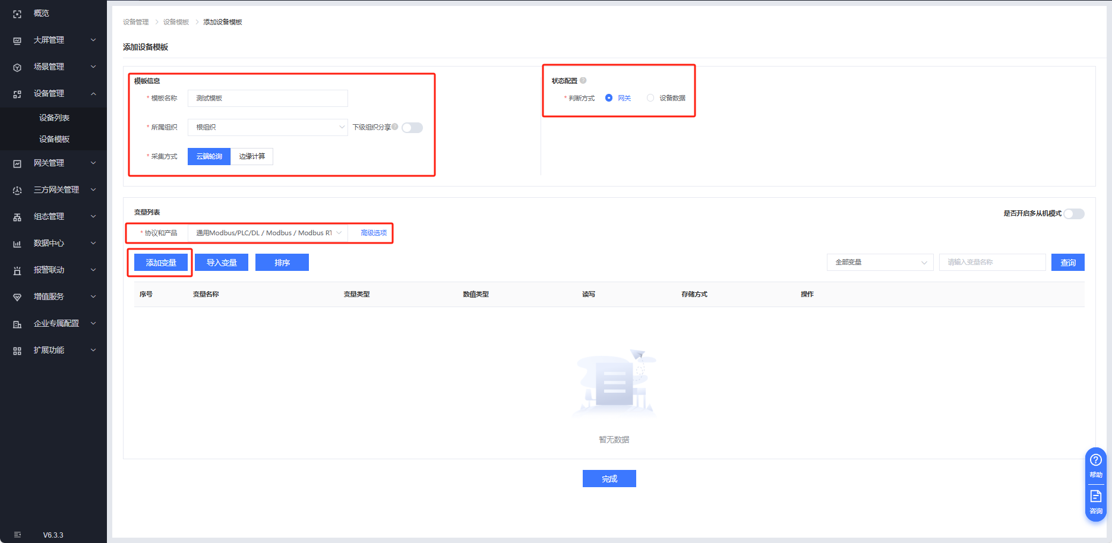Click the 数据中心 chart icon
This screenshot has height=543, width=1112.
[x=17, y=244]
